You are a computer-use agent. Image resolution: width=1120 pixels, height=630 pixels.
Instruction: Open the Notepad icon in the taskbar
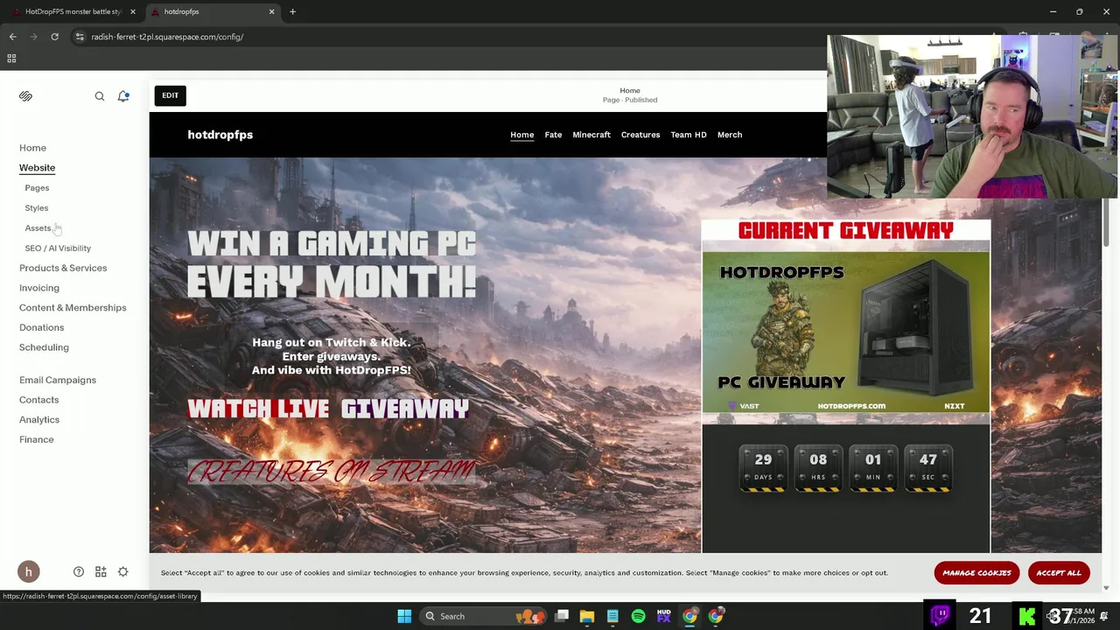612,616
